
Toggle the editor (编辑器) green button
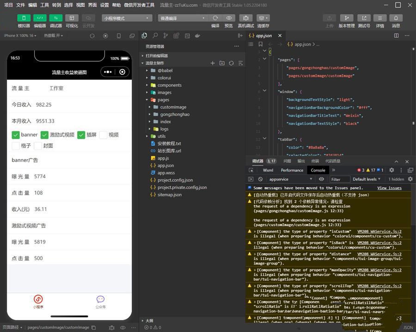click(40, 18)
